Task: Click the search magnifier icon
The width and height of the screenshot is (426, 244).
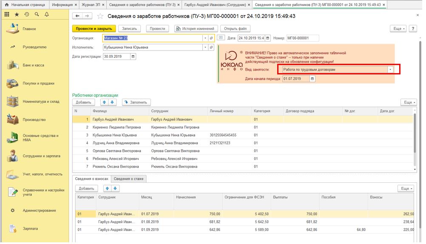Action: (x=37, y=14)
